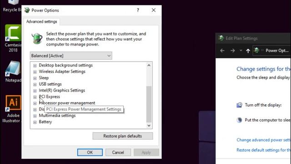Screen dimensions: 291x164
Task: Select Multimedia settings row
Action: pos(57,116)
